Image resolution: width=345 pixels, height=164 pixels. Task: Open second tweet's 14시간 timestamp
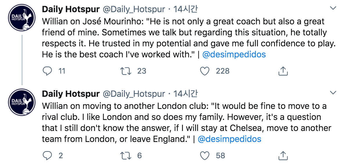click(186, 94)
